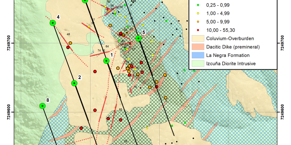Click the Coluvium-Overburden legend color swatch
Screen dimensions: 291x145
pyautogui.click(x=197, y=38)
